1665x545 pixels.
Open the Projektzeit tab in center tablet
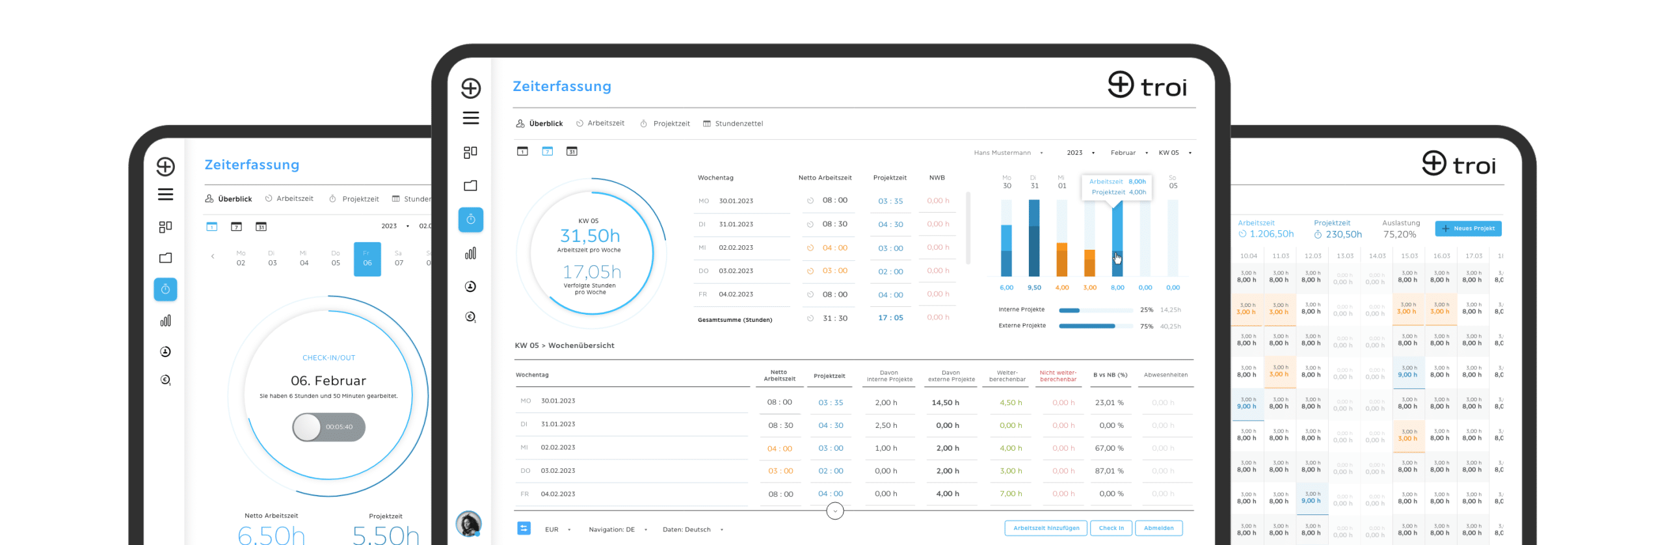[x=665, y=124]
